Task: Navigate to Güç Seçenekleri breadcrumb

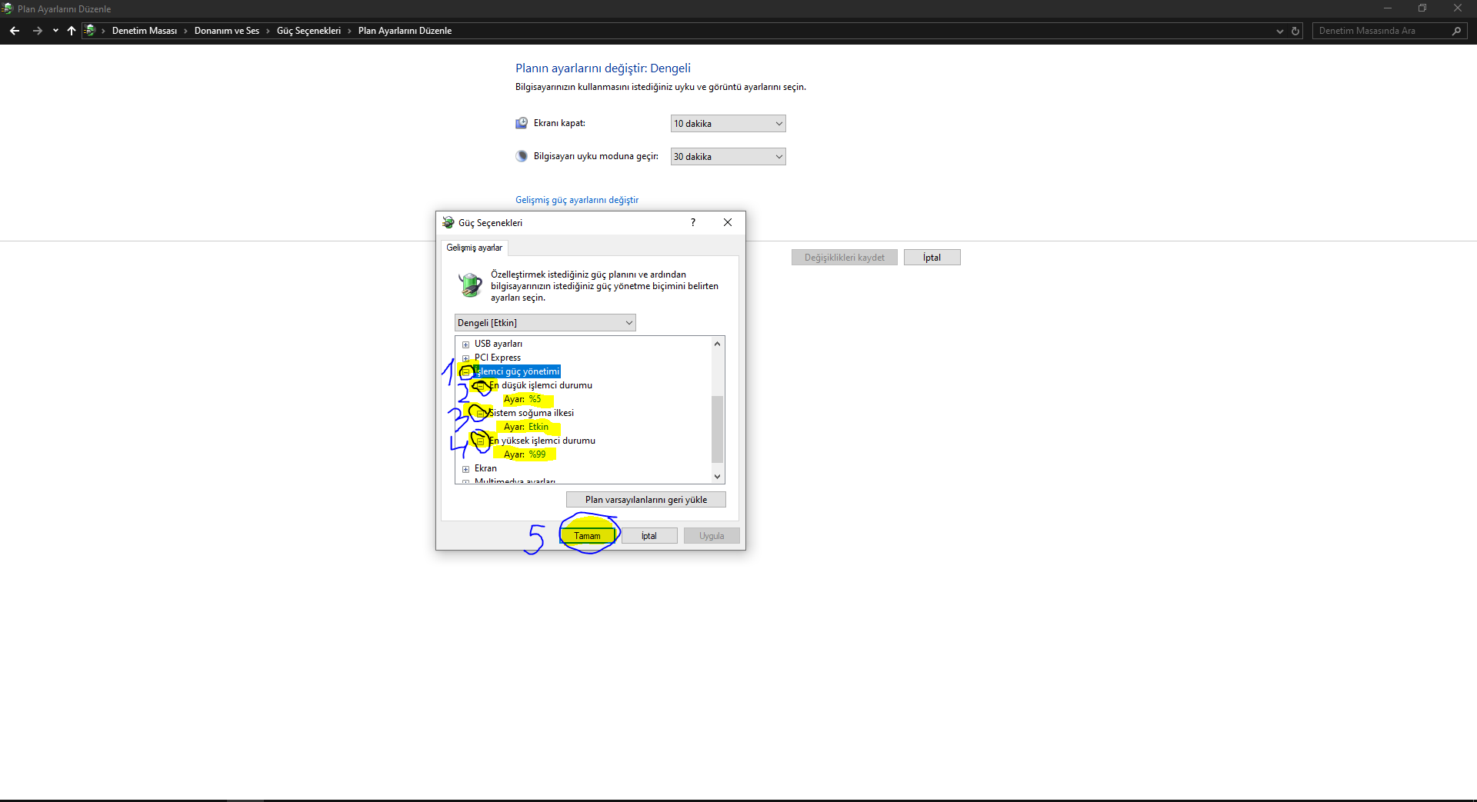Action: (x=308, y=31)
